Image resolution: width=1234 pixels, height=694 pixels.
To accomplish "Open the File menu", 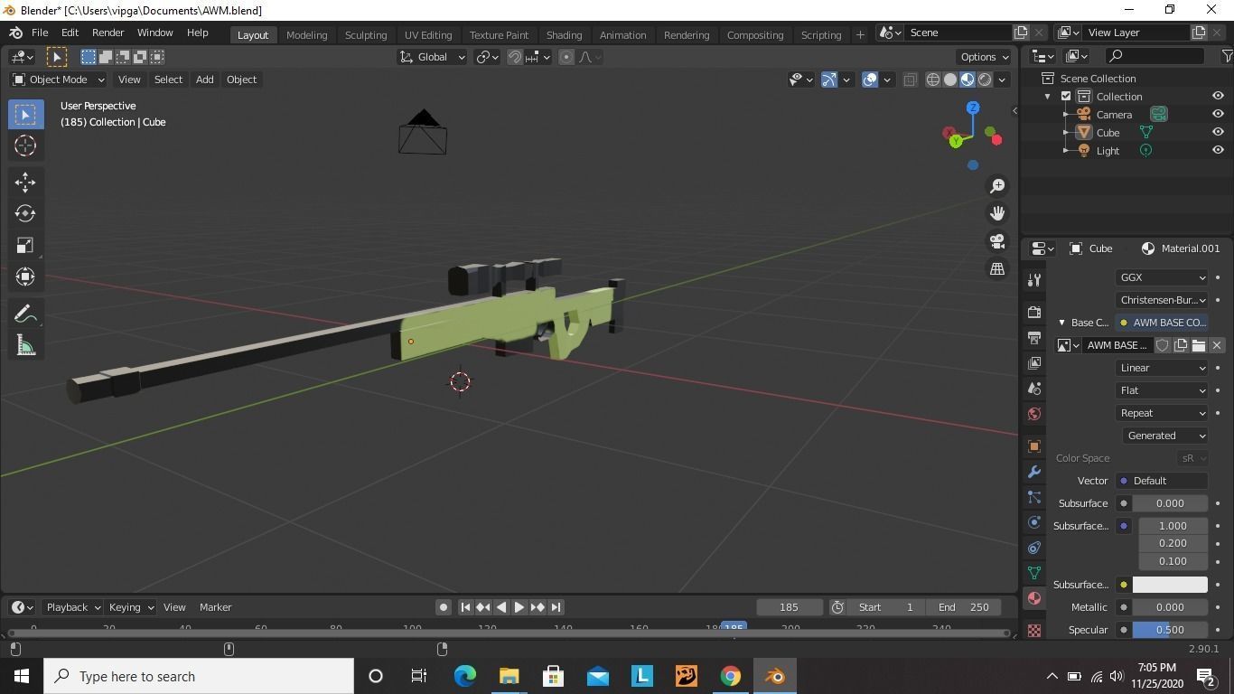I will [40, 33].
